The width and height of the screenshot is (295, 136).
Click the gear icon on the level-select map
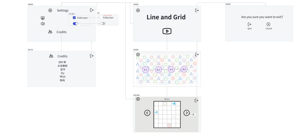point(138,55)
